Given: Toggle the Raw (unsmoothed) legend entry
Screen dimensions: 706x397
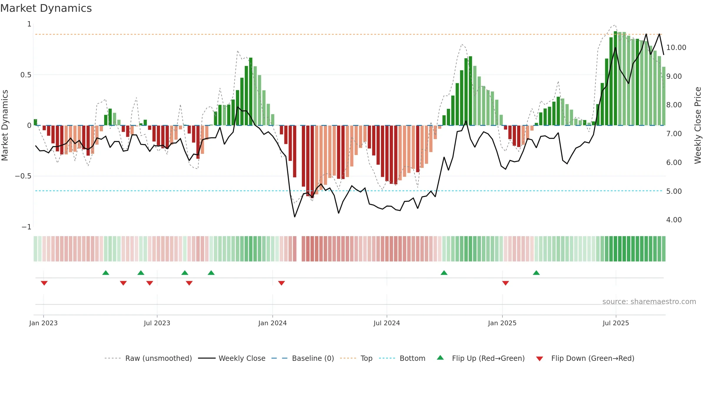Looking at the screenshot, I should pyautogui.click(x=148, y=358).
